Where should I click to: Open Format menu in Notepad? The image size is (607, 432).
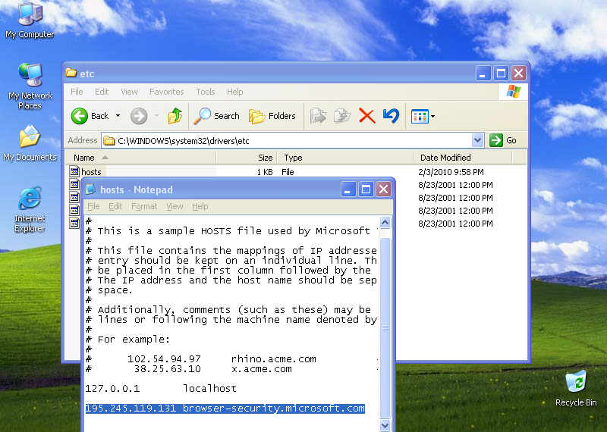coord(144,206)
